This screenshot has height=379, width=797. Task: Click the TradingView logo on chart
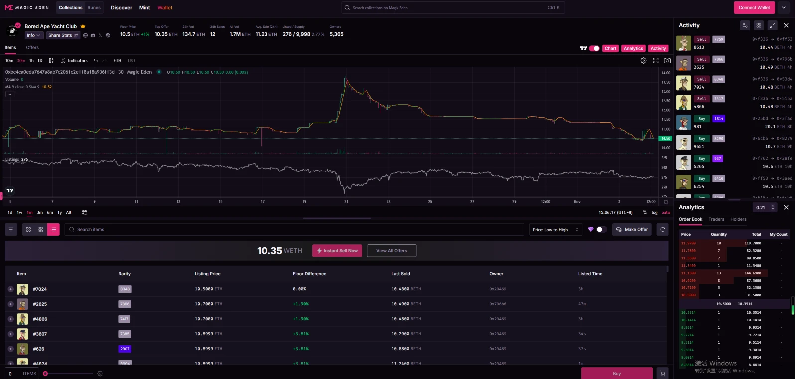10,190
